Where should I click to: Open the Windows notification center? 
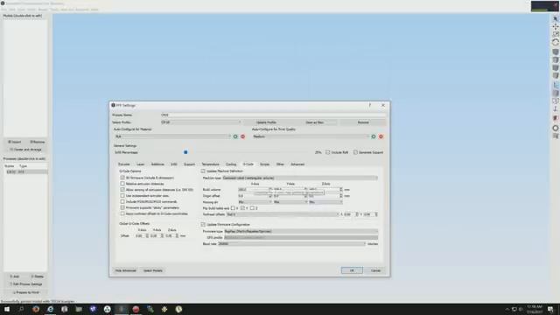pos(551,309)
